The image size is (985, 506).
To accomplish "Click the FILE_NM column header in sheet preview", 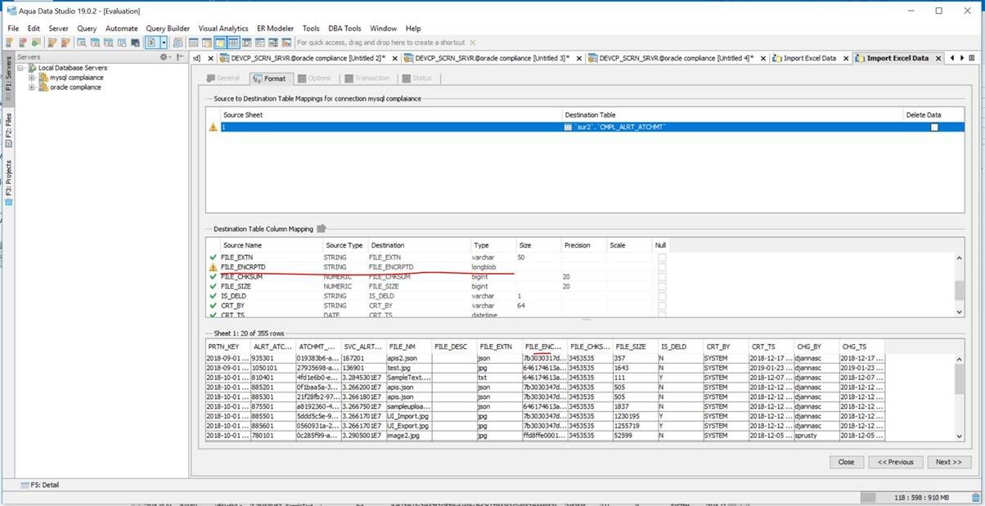I will point(407,347).
